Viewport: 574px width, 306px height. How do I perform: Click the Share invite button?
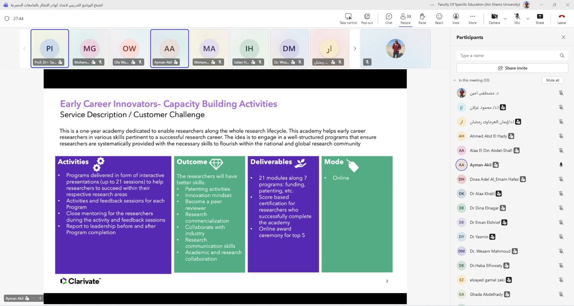512,68
